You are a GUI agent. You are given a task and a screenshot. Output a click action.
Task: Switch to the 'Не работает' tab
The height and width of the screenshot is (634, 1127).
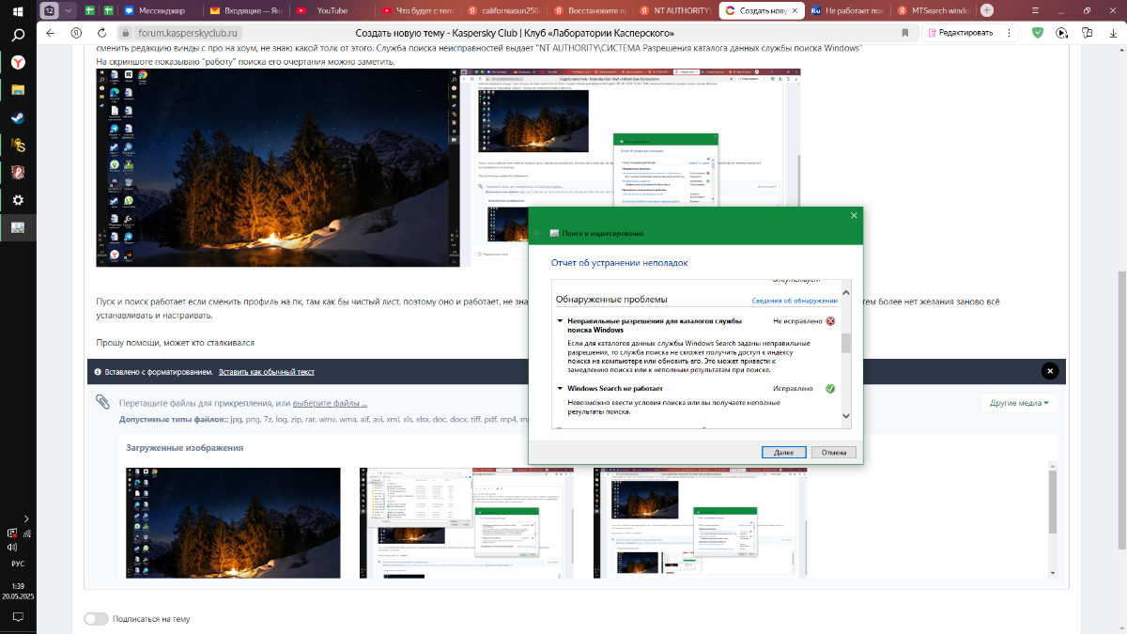click(846, 10)
